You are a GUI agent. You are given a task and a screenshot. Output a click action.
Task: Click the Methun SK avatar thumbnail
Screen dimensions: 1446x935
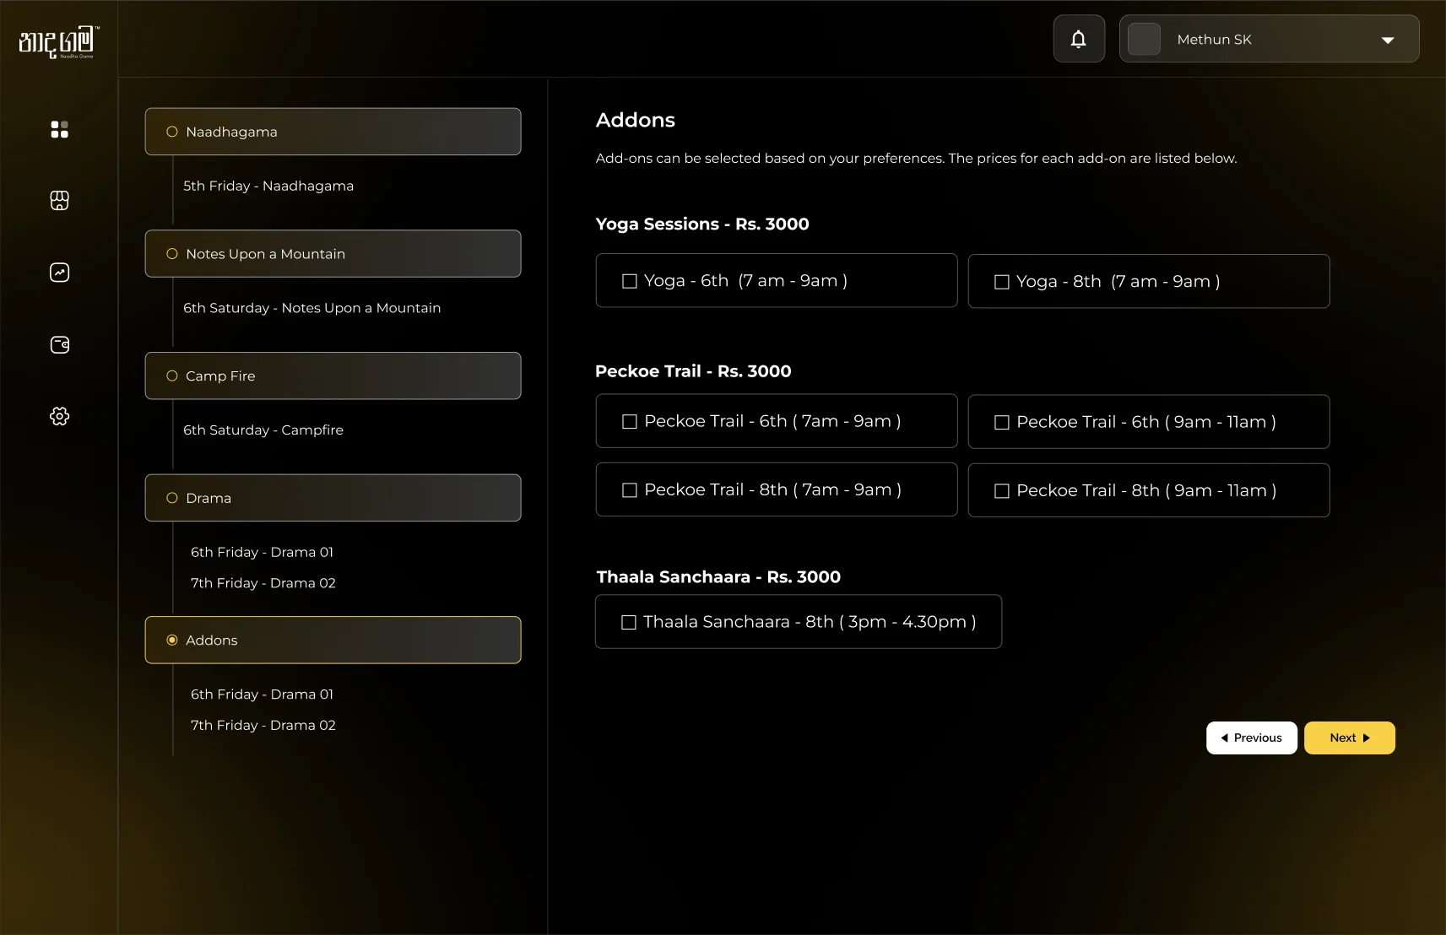click(x=1144, y=39)
